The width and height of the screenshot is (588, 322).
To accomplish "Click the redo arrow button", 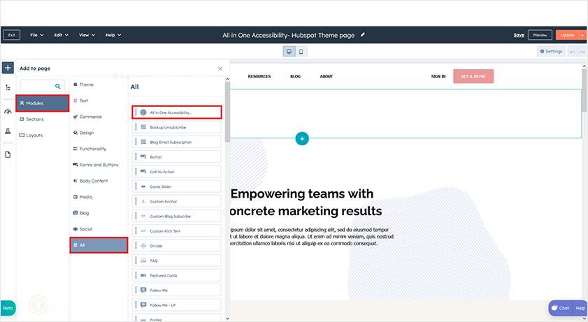I will tap(582, 52).
